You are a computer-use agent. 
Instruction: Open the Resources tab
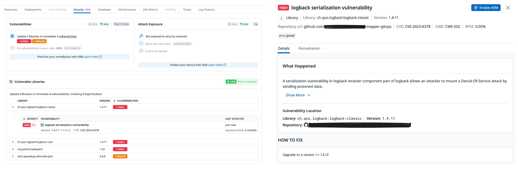pyautogui.click(x=11, y=10)
